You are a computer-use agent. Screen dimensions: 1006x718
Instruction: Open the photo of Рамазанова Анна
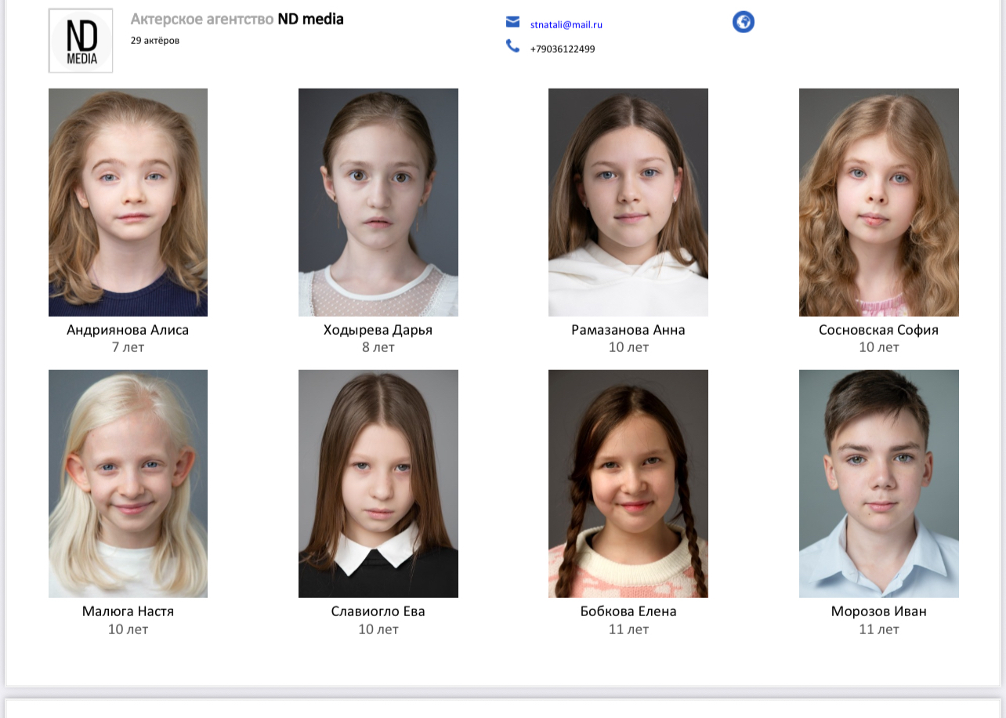pos(628,202)
